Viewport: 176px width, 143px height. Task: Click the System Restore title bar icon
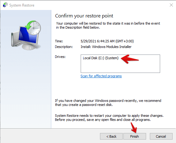click(x=5, y=5)
